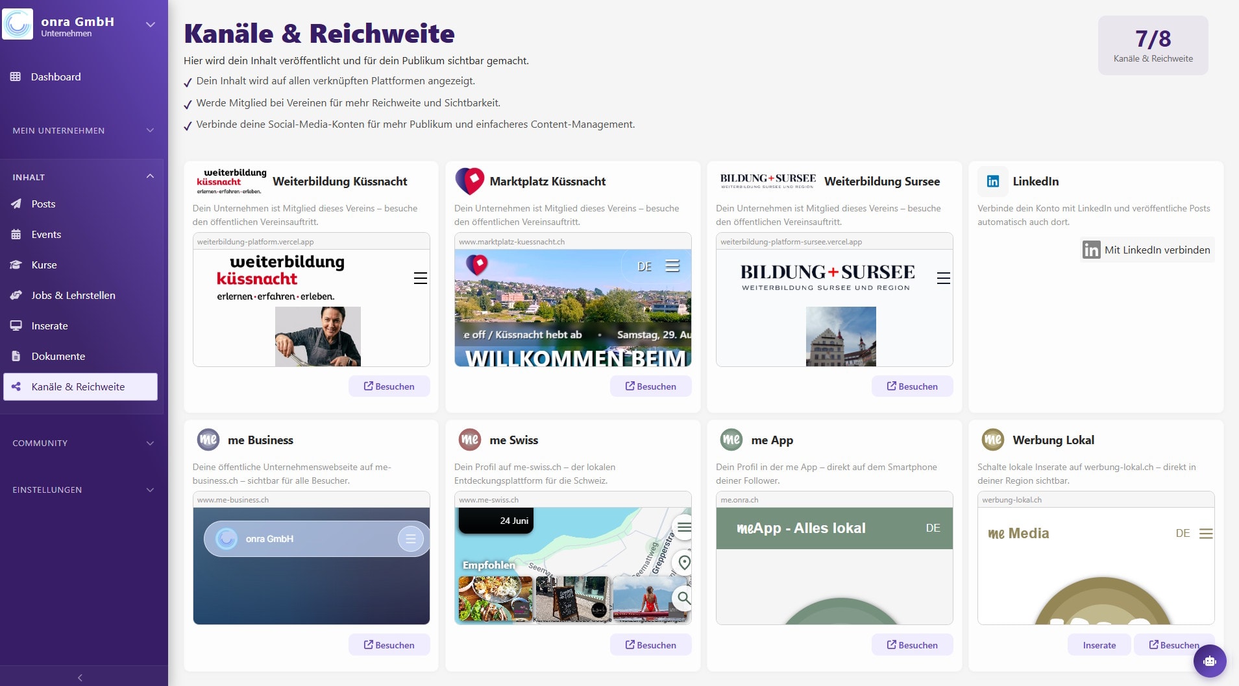1239x686 pixels.
Task: Click the onra GmbH company logo
Action: (18, 24)
